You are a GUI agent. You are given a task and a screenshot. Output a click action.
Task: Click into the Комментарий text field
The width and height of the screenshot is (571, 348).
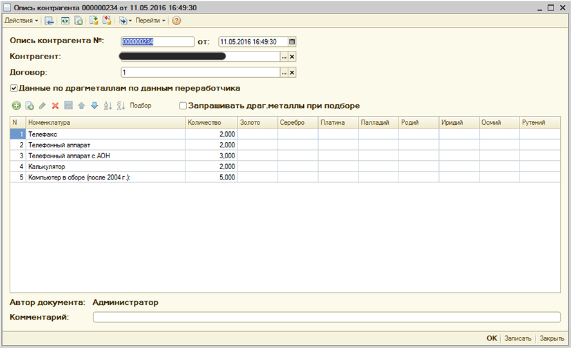click(x=326, y=317)
